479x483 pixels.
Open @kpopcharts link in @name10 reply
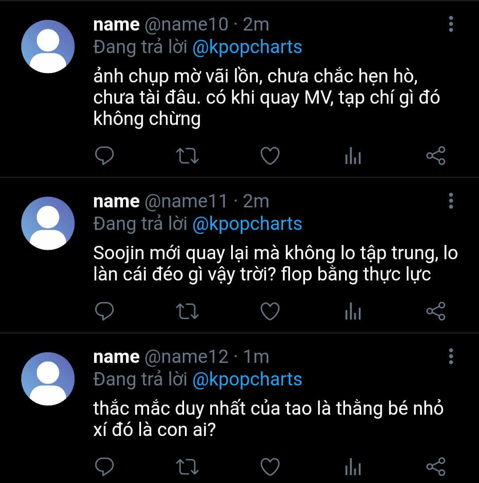(247, 47)
